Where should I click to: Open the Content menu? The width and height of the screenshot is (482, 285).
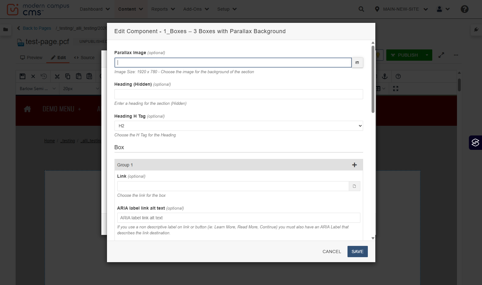pyautogui.click(x=130, y=9)
